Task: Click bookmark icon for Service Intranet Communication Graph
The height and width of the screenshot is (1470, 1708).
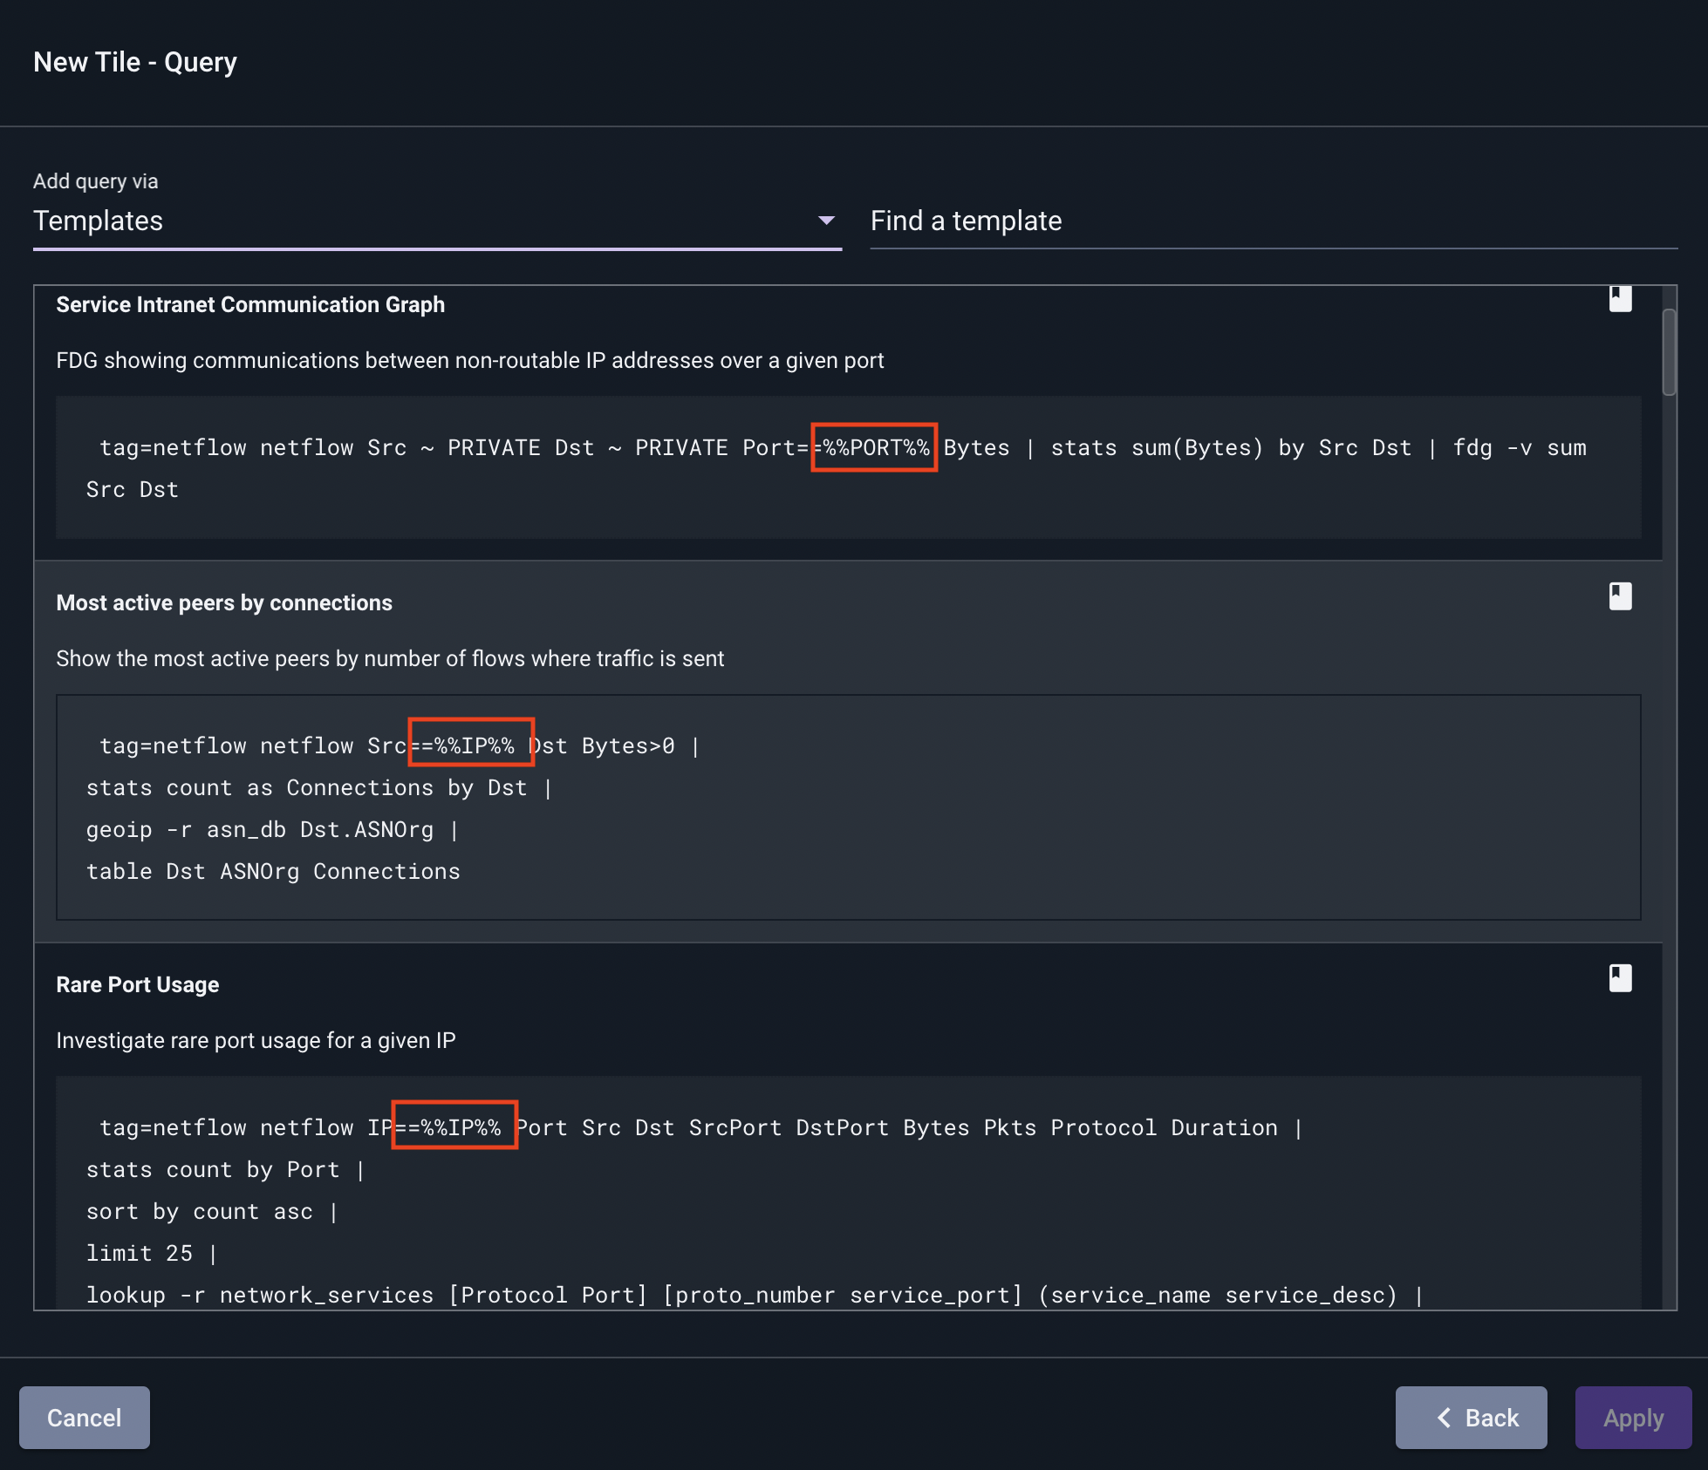Action: click(x=1620, y=299)
